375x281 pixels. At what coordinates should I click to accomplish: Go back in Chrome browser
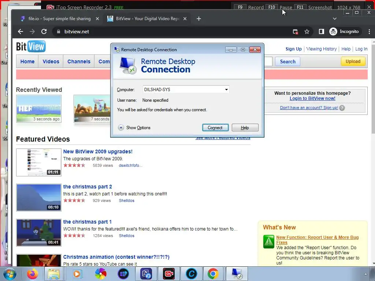coord(21,31)
